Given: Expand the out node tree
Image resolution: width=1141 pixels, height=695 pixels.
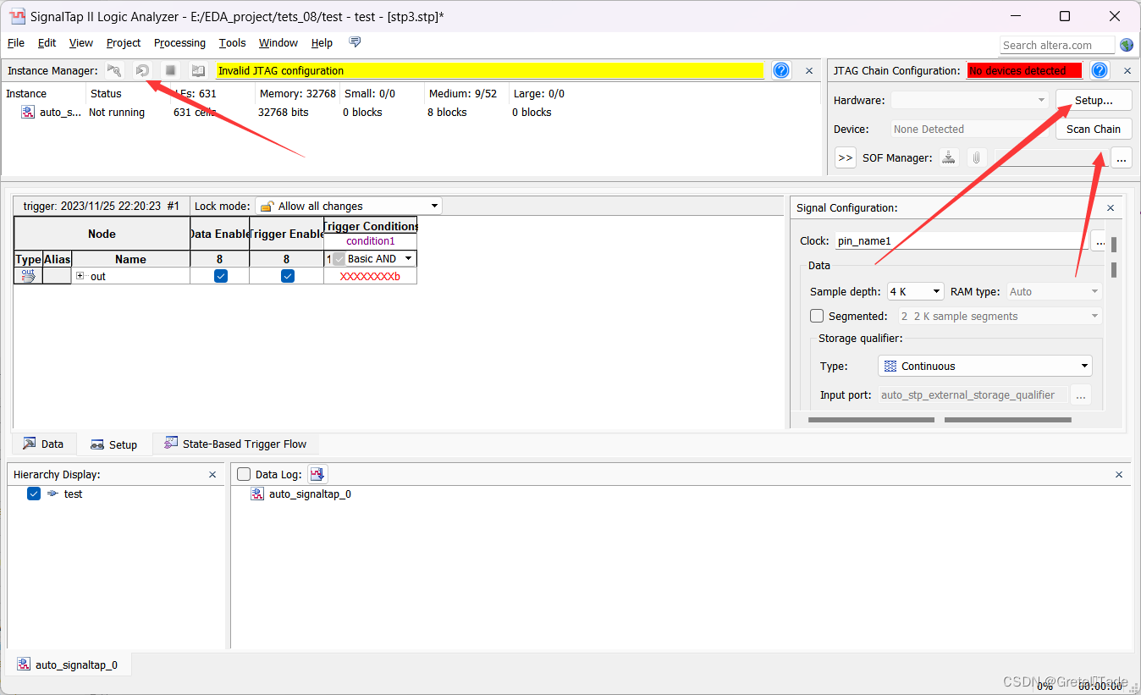Looking at the screenshot, I should 80,276.
